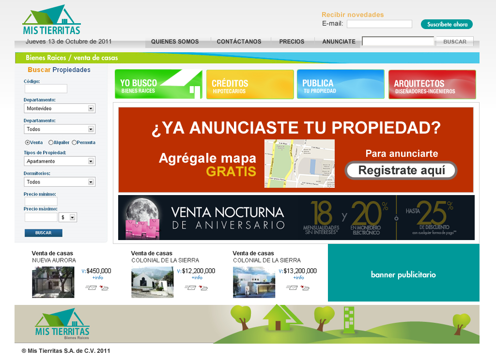The image size is (496, 363).
Task: Select the Venta radio option
Action: [x=28, y=142]
